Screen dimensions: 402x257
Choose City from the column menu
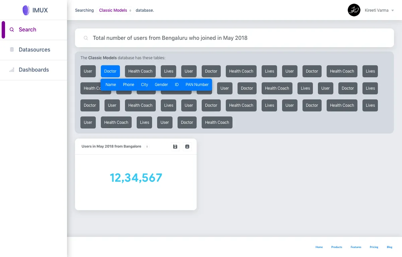[144, 85]
